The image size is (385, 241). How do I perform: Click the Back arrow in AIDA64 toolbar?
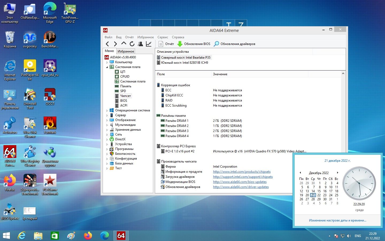[x=107, y=44]
